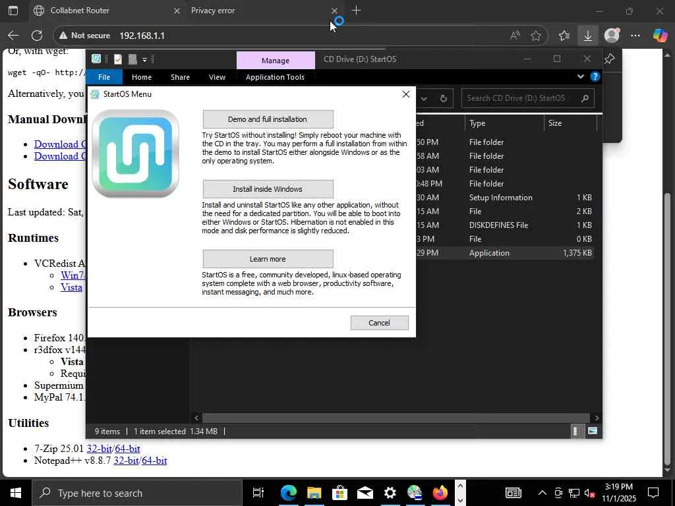Click StartOS drive icon in Explorer title bar
The height and width of the screenshot is (506, 675).
(96, 59)
